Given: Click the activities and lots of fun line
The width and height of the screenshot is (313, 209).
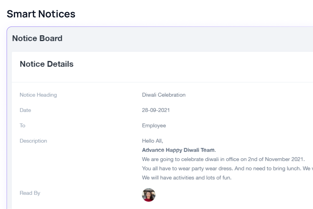Looking at the screenshot, I should click(x=187, y=178).
